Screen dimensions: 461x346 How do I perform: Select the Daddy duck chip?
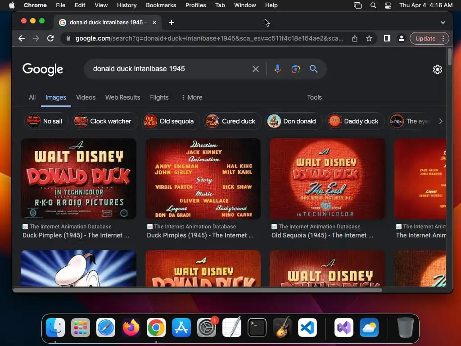(x=355, y=121)
